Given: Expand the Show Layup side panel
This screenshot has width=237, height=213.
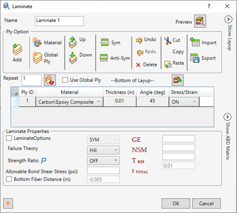Looking at the screenshot, I should 228,19.
